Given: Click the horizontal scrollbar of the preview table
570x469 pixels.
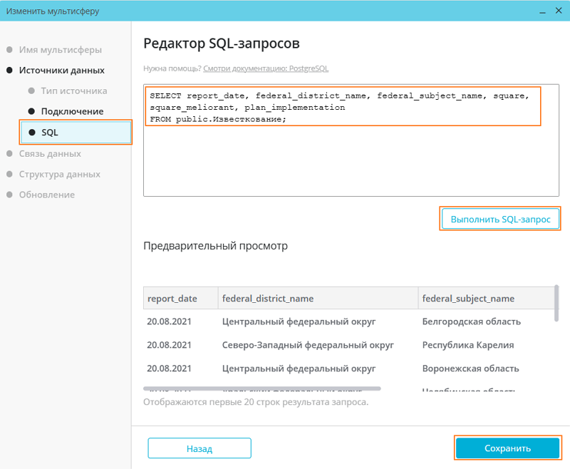Looking at the screenshot, I should (x=261, y=388).
